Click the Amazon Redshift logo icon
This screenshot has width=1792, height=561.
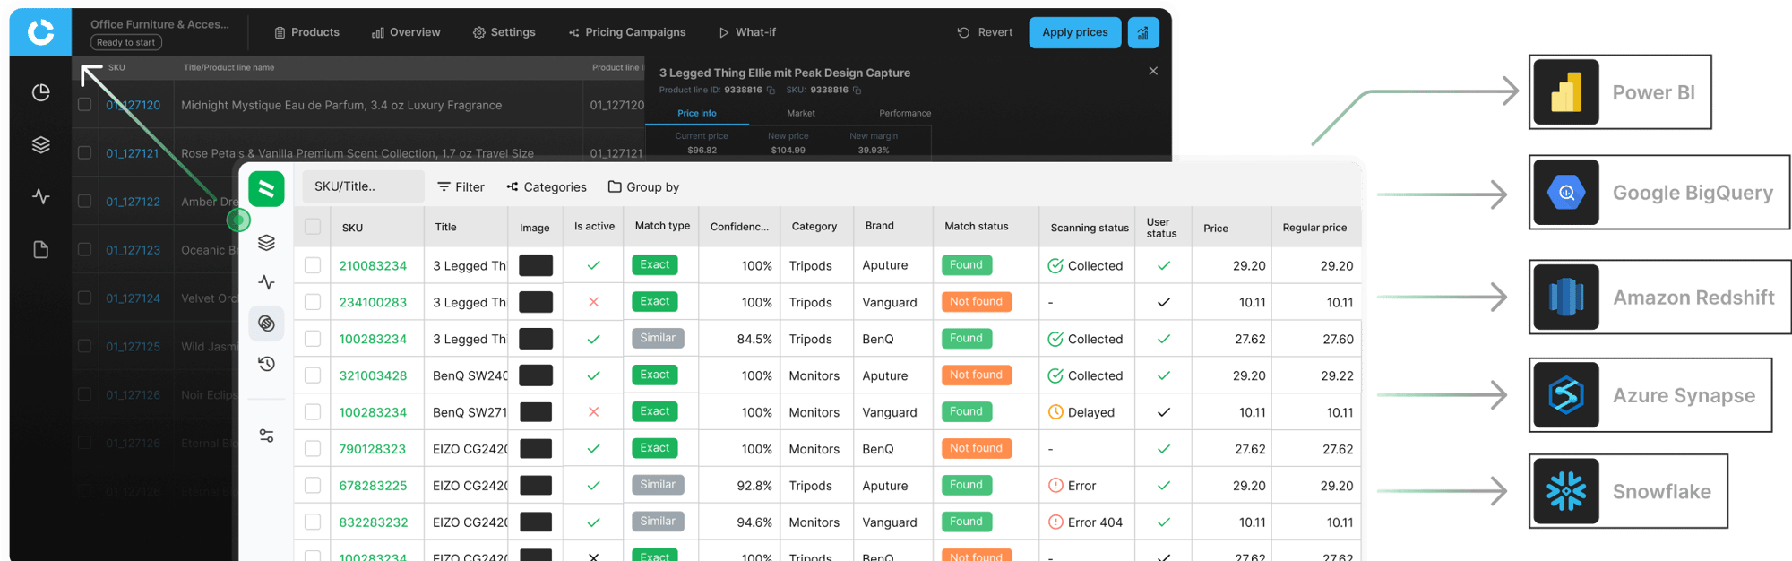pyautogui.click(x=1566, y=297)
